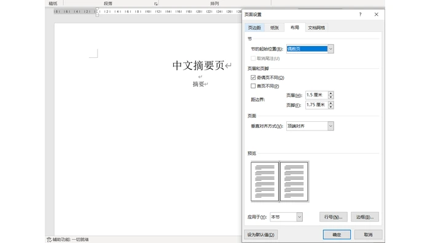The image size is (430, 243).
Task: Toggle the 奇偶页不同 checkbox
Action: pos(253,78)
